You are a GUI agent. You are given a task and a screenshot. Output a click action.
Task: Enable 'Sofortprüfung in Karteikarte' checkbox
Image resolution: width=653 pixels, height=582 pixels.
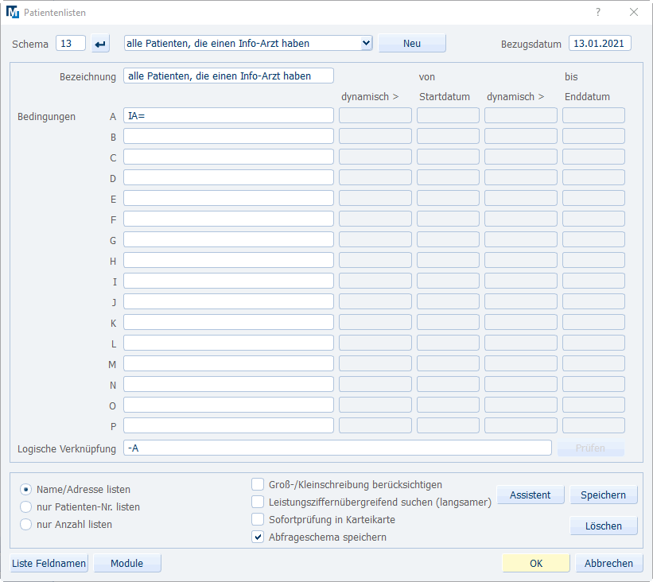coord(258,519)
